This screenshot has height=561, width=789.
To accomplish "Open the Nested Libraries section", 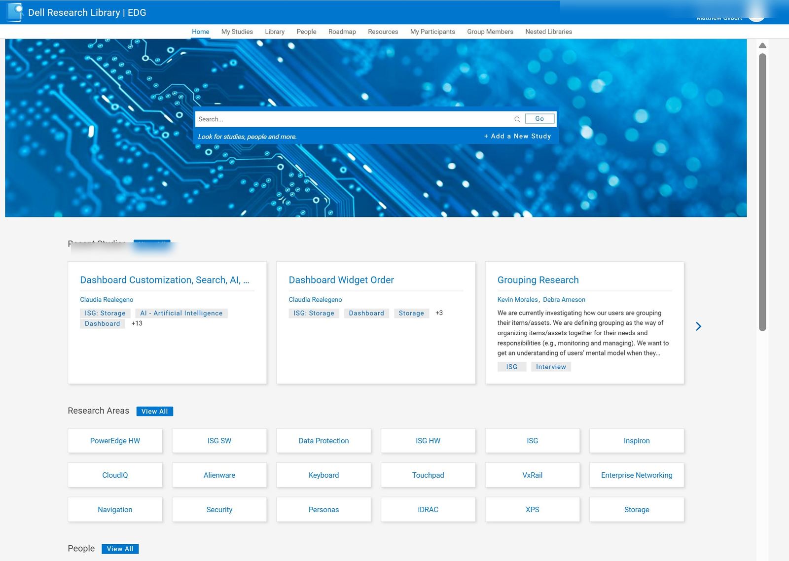I will (548, 32).
